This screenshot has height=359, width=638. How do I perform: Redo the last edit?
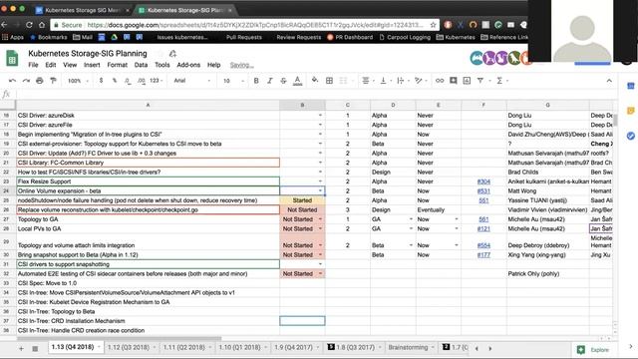tap(26, 81)
